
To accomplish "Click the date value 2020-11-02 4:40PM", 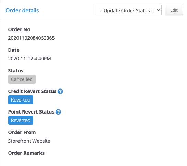I will point(30,59).
